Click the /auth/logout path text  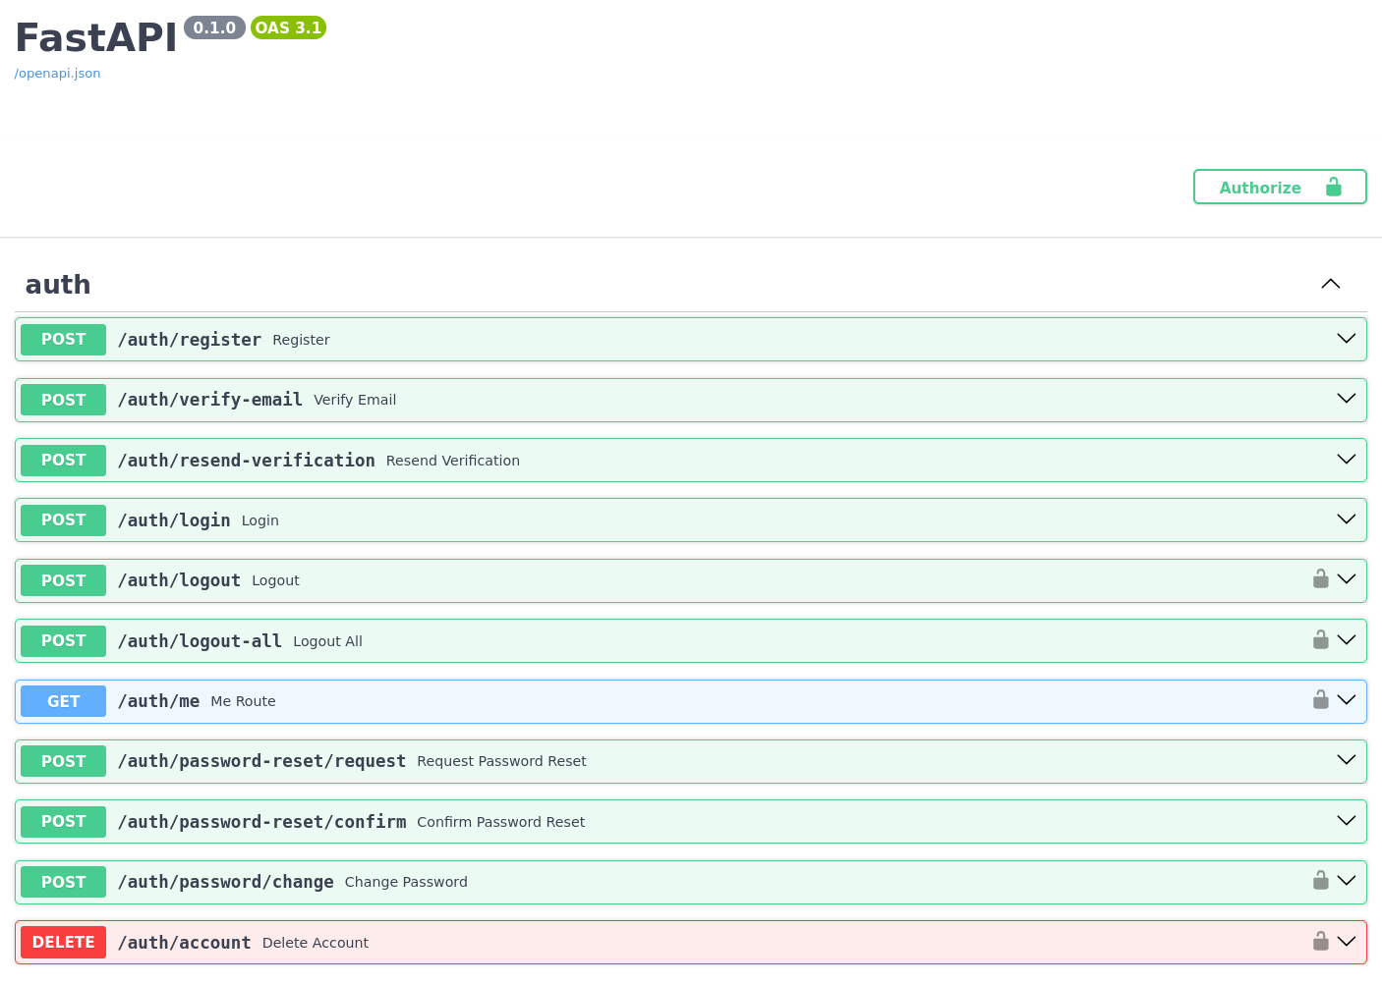coord(179,580)
